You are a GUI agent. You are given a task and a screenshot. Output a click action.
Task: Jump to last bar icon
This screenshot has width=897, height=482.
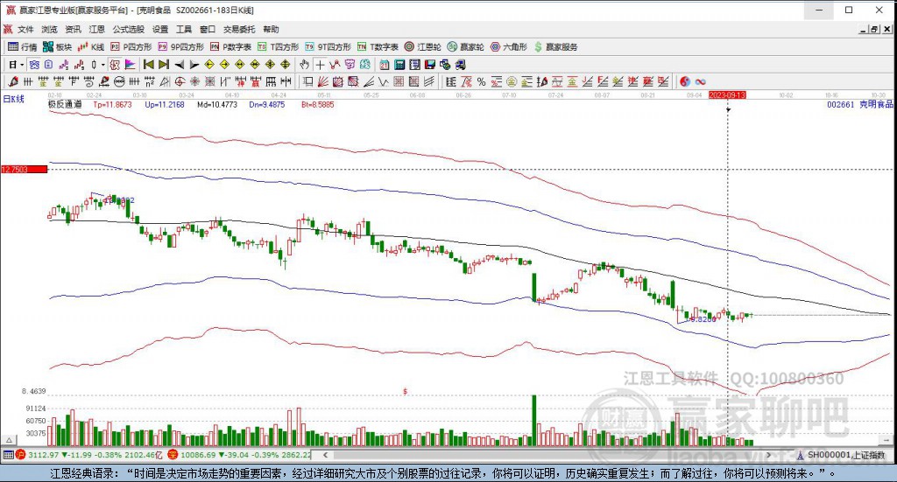(164, 65)
